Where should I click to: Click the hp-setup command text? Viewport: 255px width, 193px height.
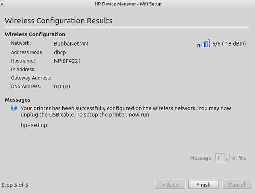(x=34, y=125)
